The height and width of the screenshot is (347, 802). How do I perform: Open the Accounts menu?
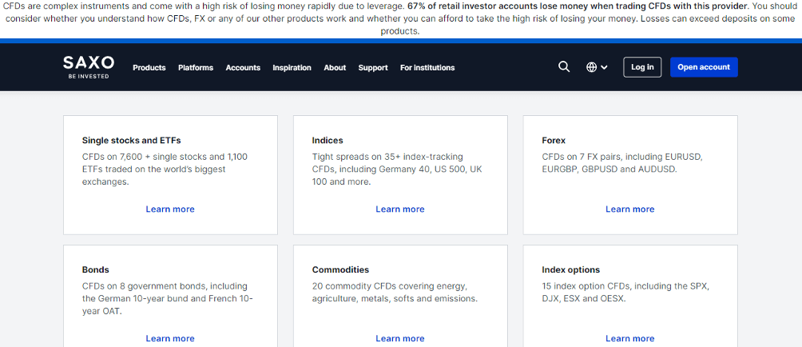tap(243, 68)
